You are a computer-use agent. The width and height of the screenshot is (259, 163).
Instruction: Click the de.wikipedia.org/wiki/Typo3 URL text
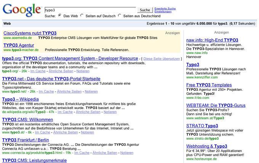(x=24, y=112)
